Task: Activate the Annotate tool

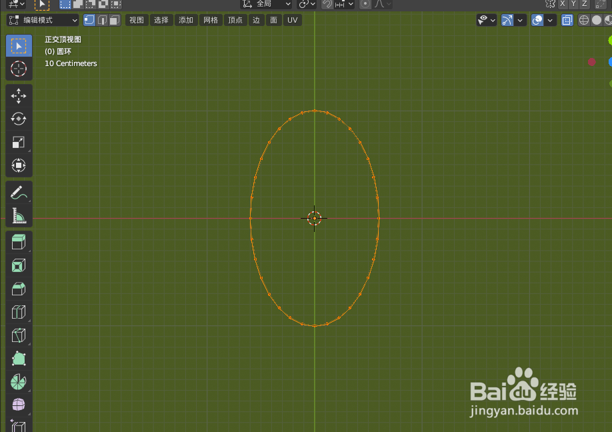Action: click(x=19, y=192)
